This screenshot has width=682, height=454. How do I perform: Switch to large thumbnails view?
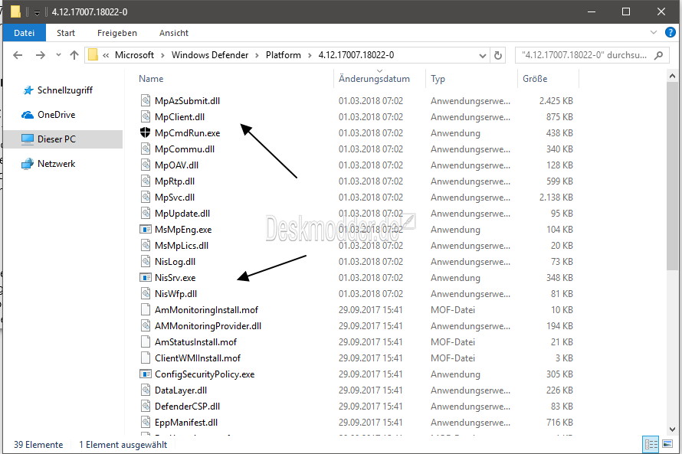667,445
